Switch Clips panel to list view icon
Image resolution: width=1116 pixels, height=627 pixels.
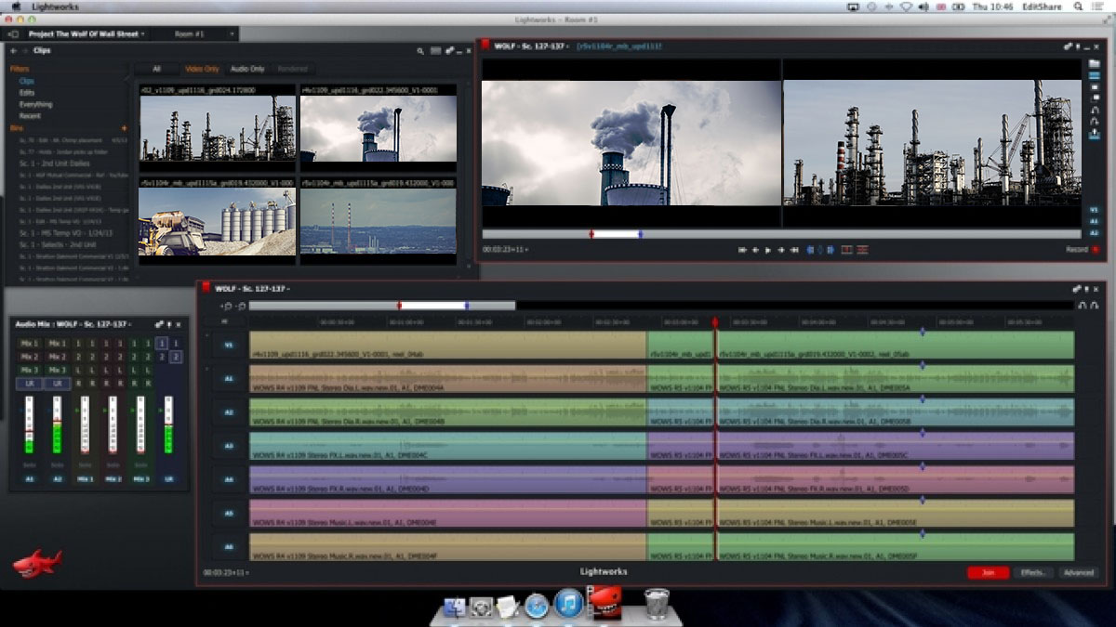(x=435, y=50)
